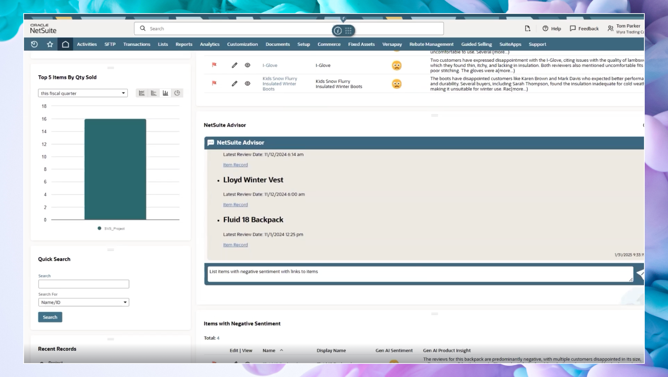The height and width of the screenshot is (377, 668).
Task: Open the Customization menu
Action: tap(242, 44)
